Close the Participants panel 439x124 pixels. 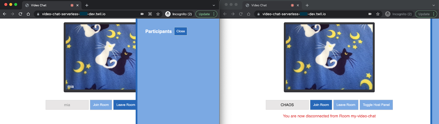[x=181, y=31]
